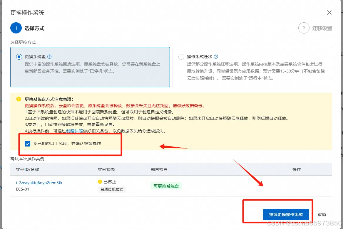Click the 操作 column header
The height and width of the screenshot is (229, 343).
pos(297,169)
